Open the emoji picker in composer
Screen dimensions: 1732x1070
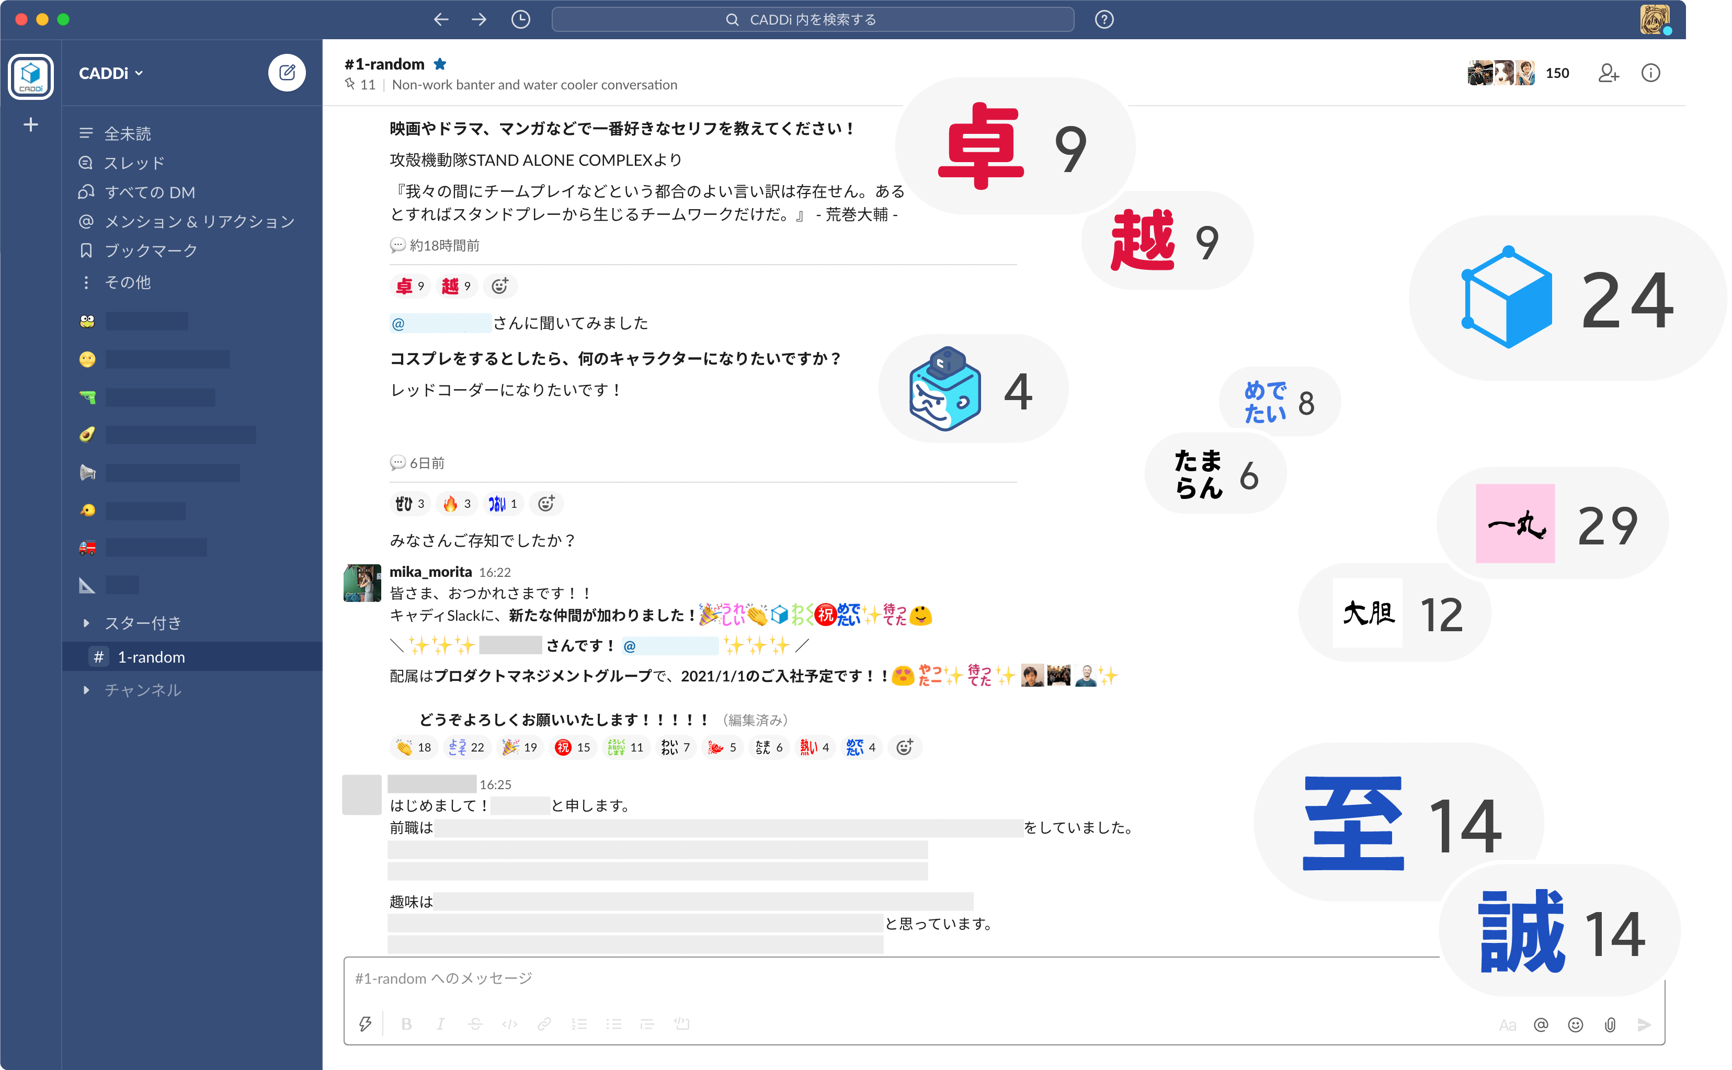(x=1576, y=1025)
